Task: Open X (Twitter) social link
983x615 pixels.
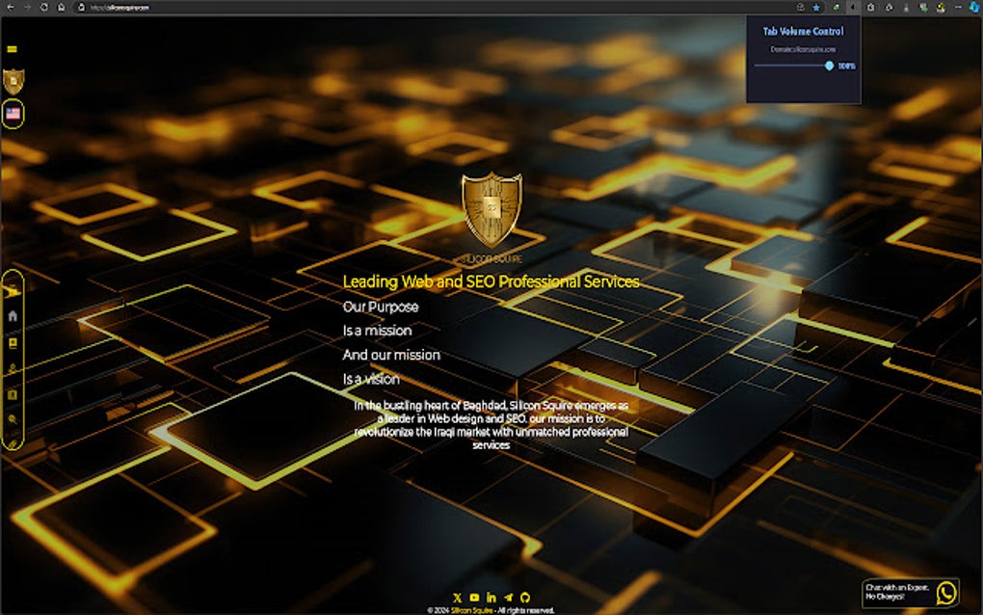Action: 457,598
